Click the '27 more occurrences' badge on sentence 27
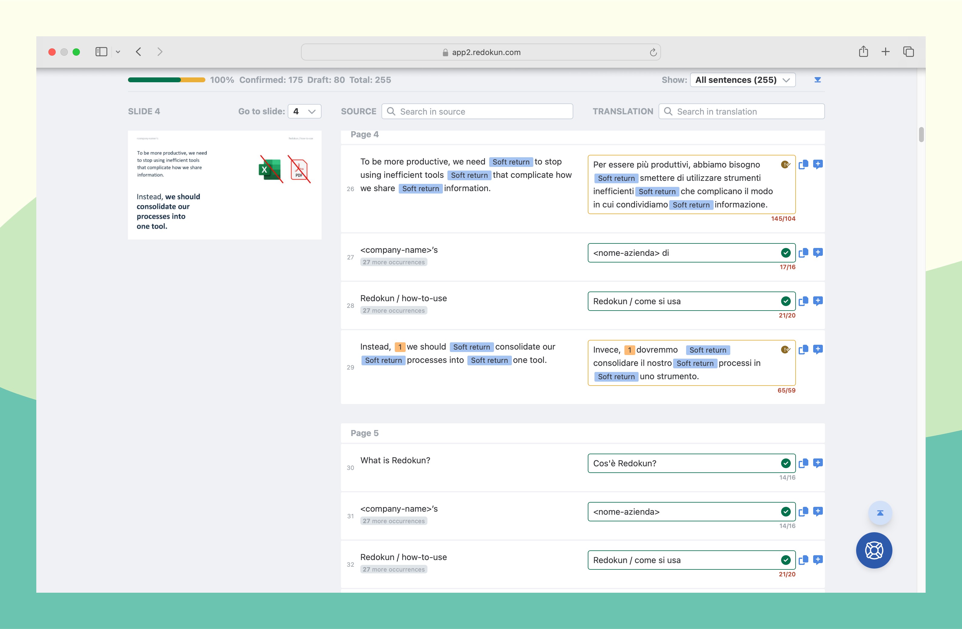Image resolution: width=962 pixels, height=629 pixels. [x=393, y=262]
